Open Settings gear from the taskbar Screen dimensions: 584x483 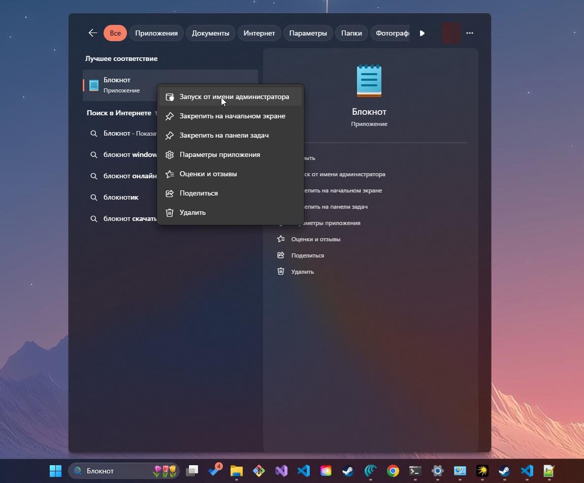pos(437,470)
